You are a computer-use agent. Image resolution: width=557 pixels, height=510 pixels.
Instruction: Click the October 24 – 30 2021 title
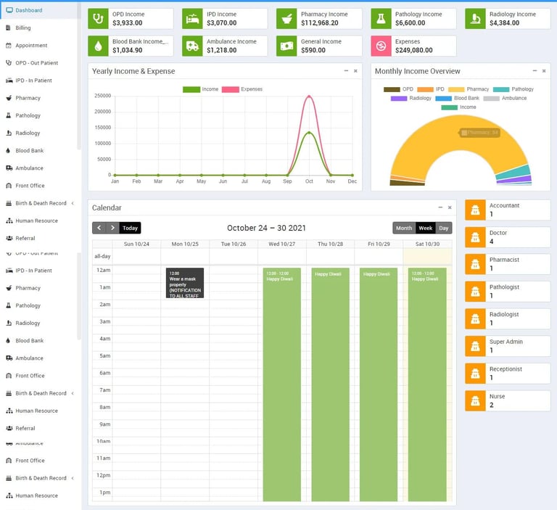click(266, 229)
